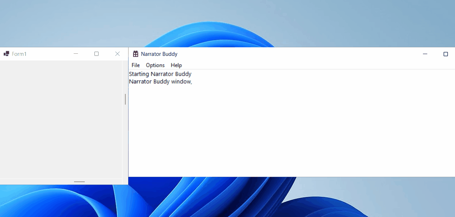Maximize the Narrator Buddy window
The image size is (455, 217).
445,54
